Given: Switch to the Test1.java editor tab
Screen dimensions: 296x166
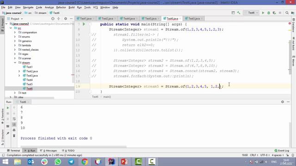Looking at the screenshot, I should point(86,18).
